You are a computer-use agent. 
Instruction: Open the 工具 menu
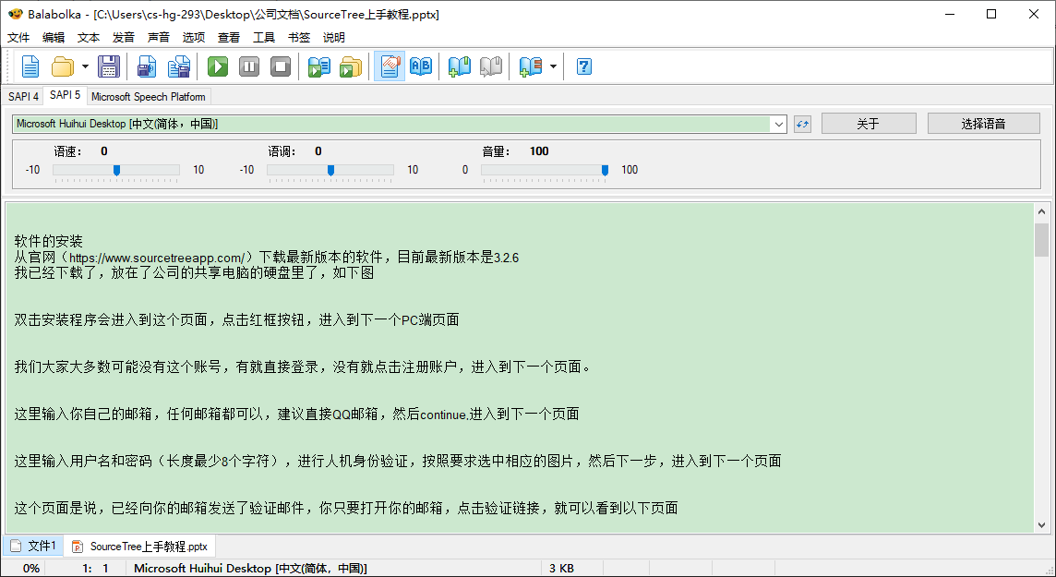(264, 38)
